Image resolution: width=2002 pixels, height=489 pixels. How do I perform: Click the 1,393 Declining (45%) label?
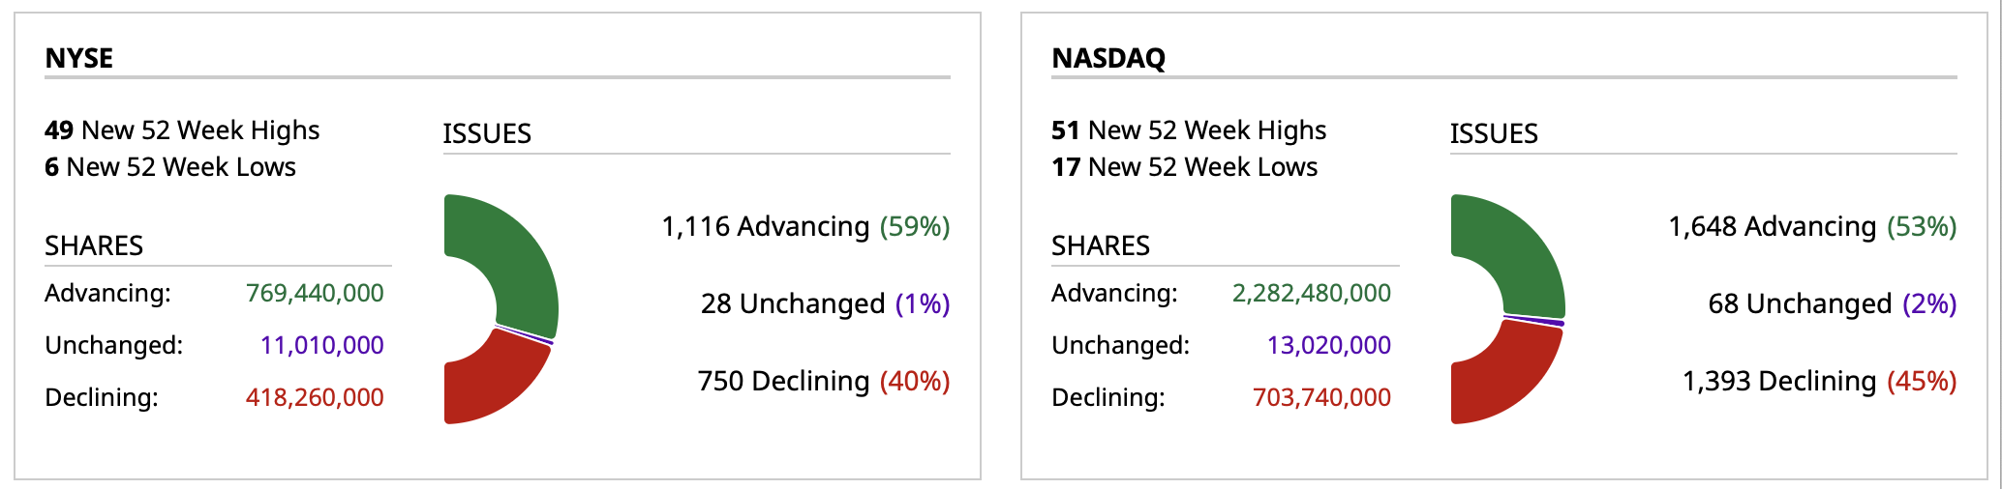(1819, 381)
